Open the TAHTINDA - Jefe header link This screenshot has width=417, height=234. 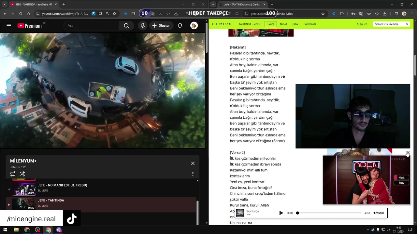coord(250,24)
